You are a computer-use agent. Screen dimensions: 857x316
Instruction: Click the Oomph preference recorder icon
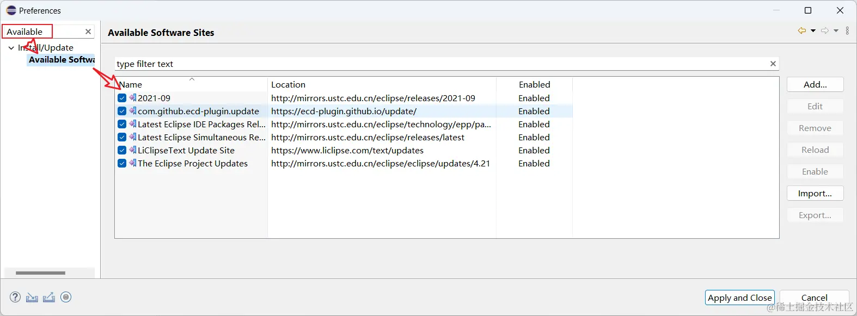(x=66, y=297)
